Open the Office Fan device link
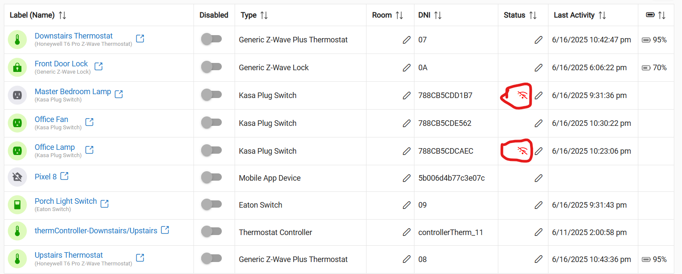 pyautogui.click(x=51, y=119)
